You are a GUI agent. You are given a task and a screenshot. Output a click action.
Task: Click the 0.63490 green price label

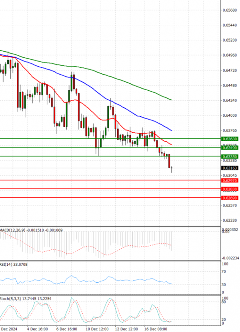click(230, 148)
